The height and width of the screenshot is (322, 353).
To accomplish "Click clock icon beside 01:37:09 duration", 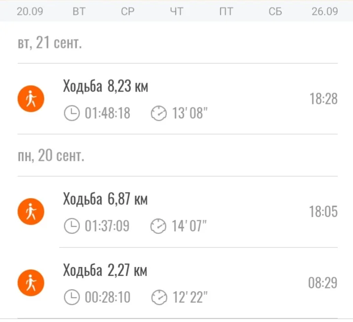I will 72,227.
